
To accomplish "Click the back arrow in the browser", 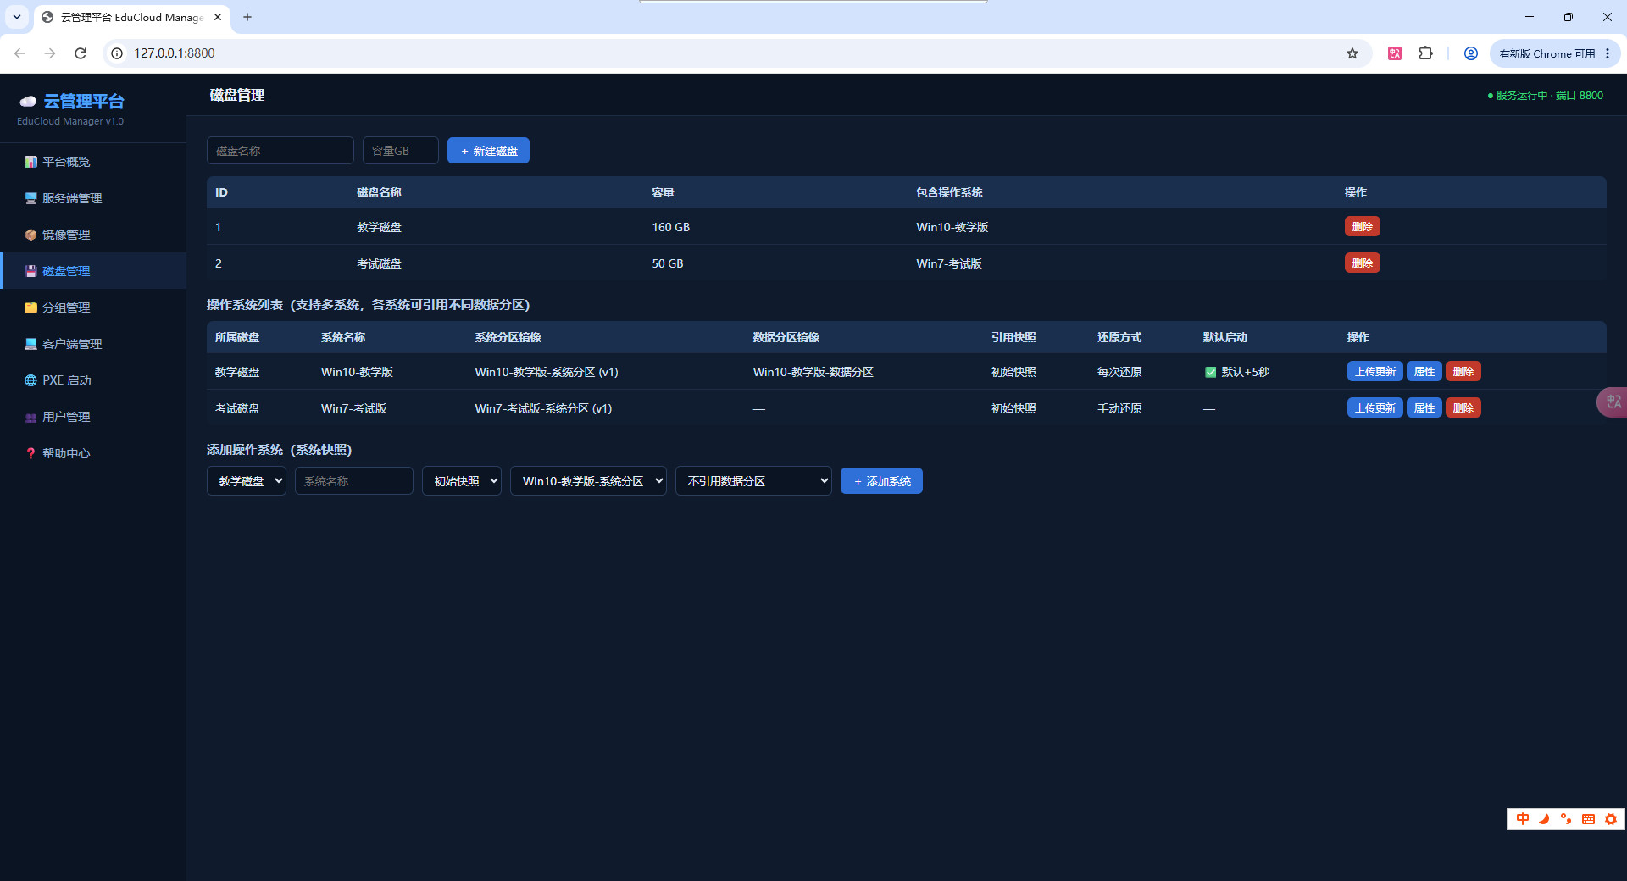I will click(19, 53).
